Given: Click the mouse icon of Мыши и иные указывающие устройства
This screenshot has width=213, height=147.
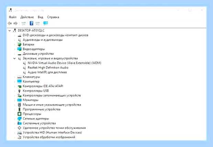Looking at the screenshot, I should [19, 105].
